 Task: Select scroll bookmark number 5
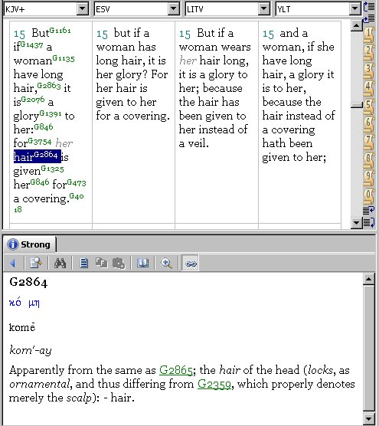click(x=369, y=107)
